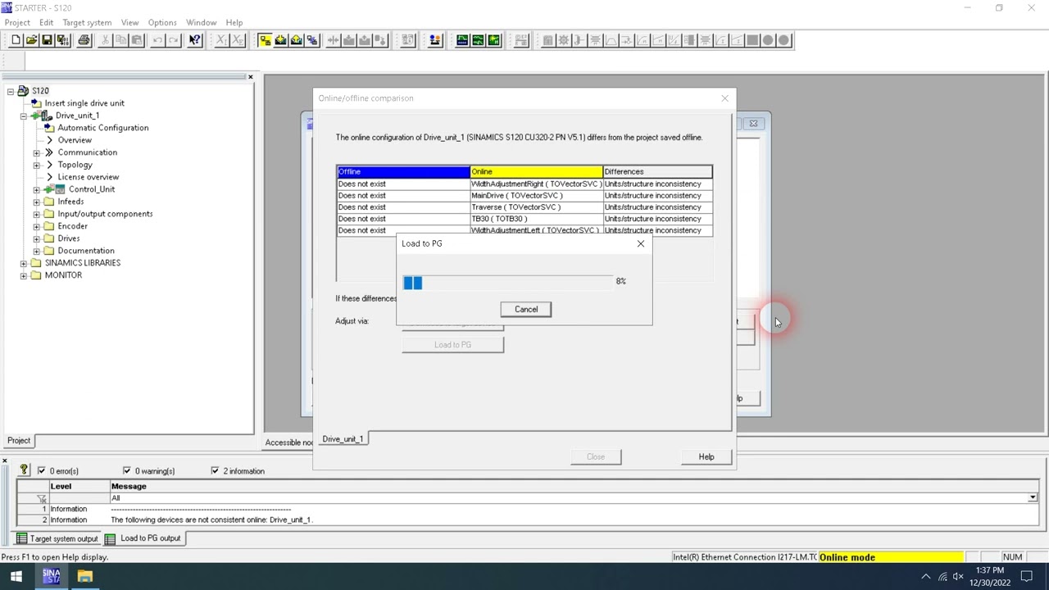Expand the SINAMICS LIBRARIES node
1049x590 pixels.
(24, 263)
